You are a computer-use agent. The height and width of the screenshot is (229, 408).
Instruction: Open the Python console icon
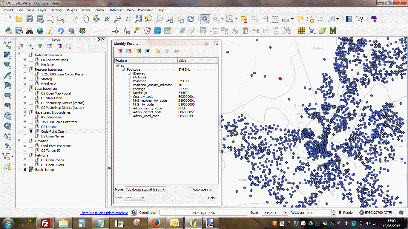[9, 30]
